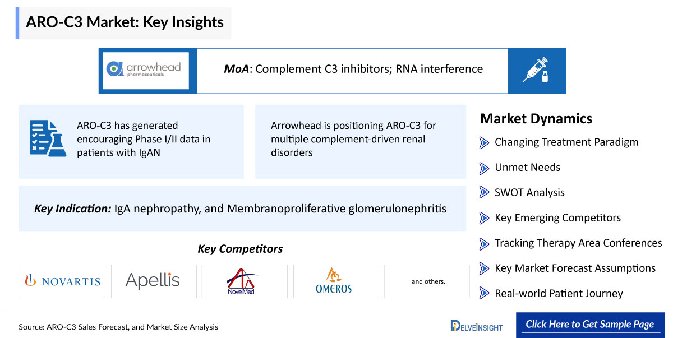Click arrow bullet beside Real-world Patient Journey

[x=484, y=294]
